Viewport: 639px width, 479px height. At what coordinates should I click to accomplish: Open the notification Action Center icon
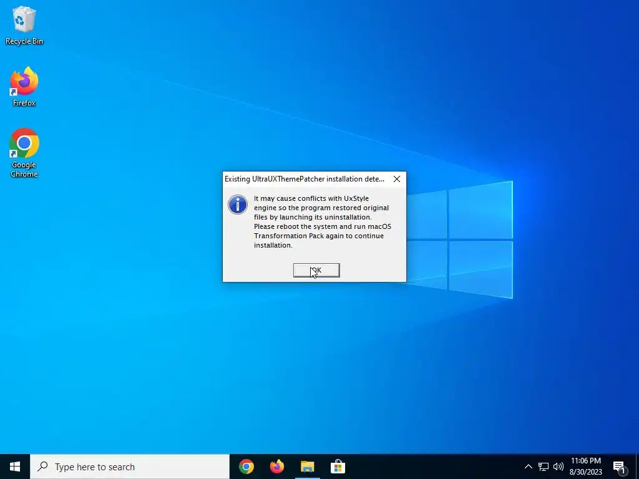620,467
